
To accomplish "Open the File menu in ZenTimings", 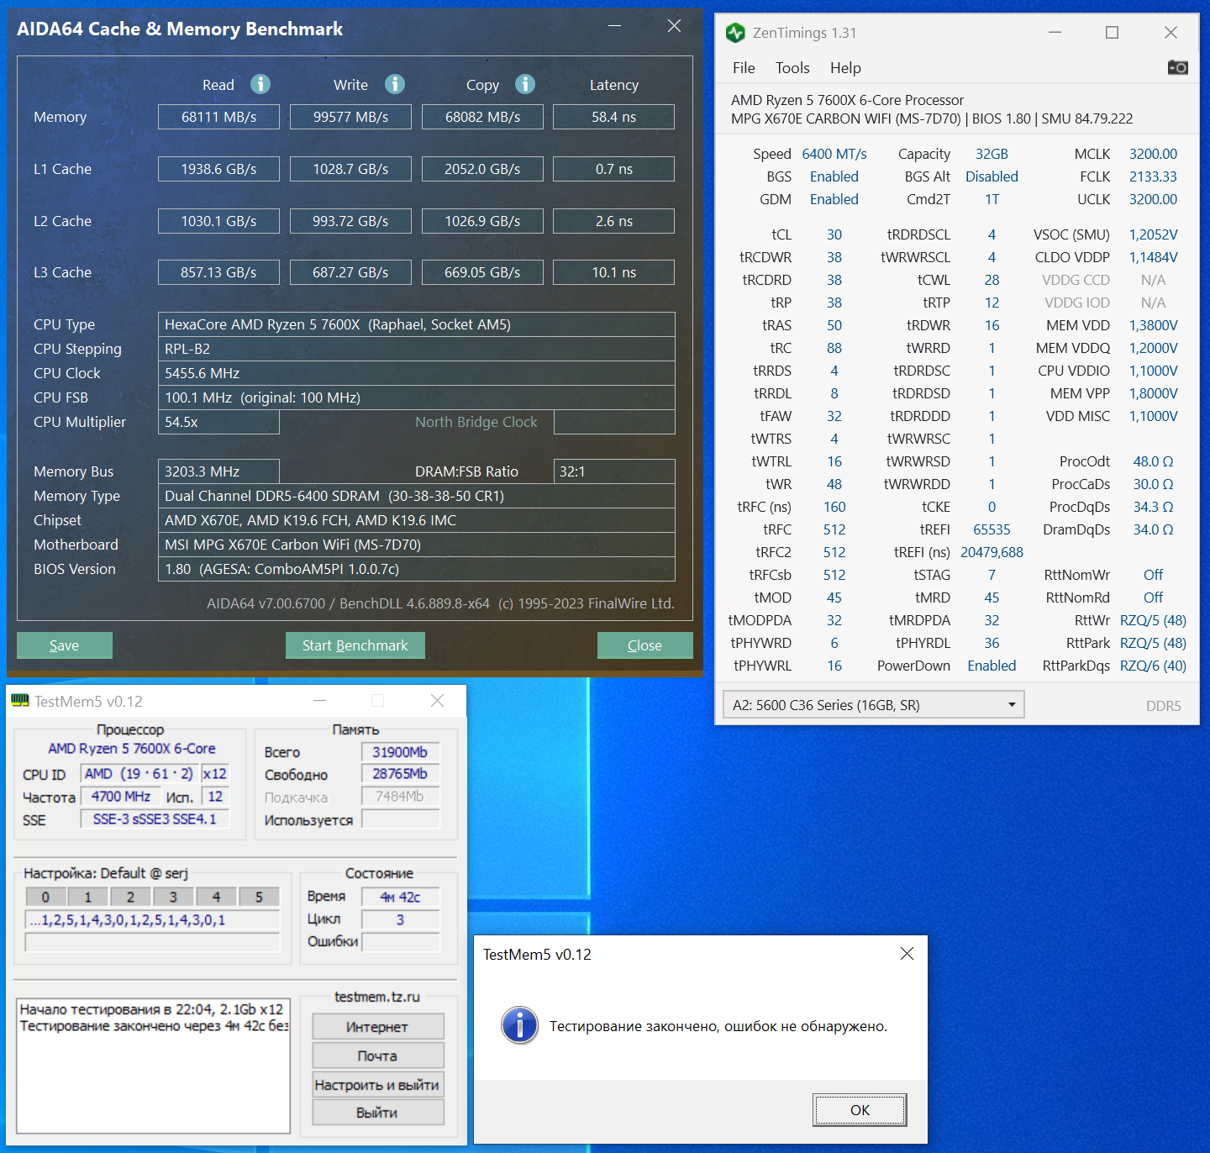I will click(744, 68).
